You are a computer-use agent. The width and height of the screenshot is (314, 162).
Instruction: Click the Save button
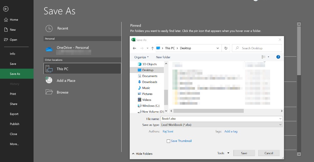point(244,153)
